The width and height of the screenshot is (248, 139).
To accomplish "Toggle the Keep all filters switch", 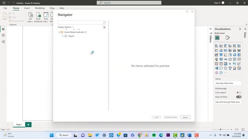I will [x=239, y=97].
